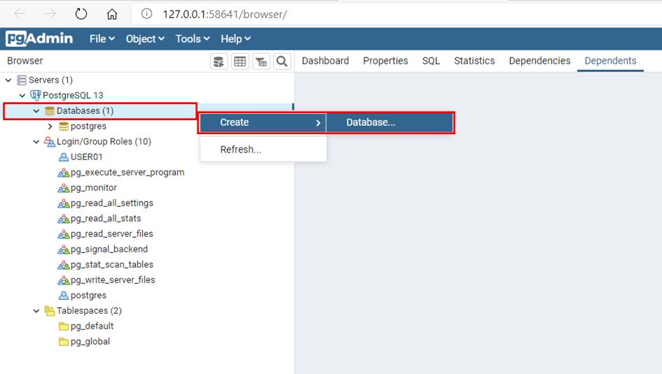Open the Tools menu dropdown
662x374 pixels.
point(192,39)
